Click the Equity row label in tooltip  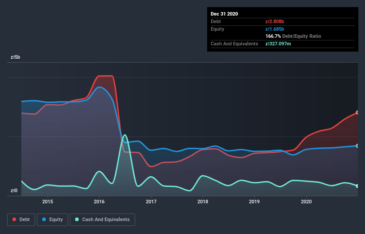click(x=217, y=29)
